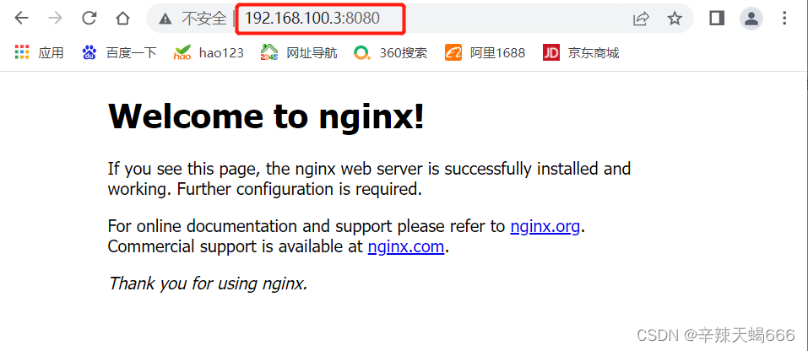The height and width of the screenshot is (351, 808).
Task: Click the not-secure warning triangle icon
Action: pyautogui.click(x=165, y=19)
